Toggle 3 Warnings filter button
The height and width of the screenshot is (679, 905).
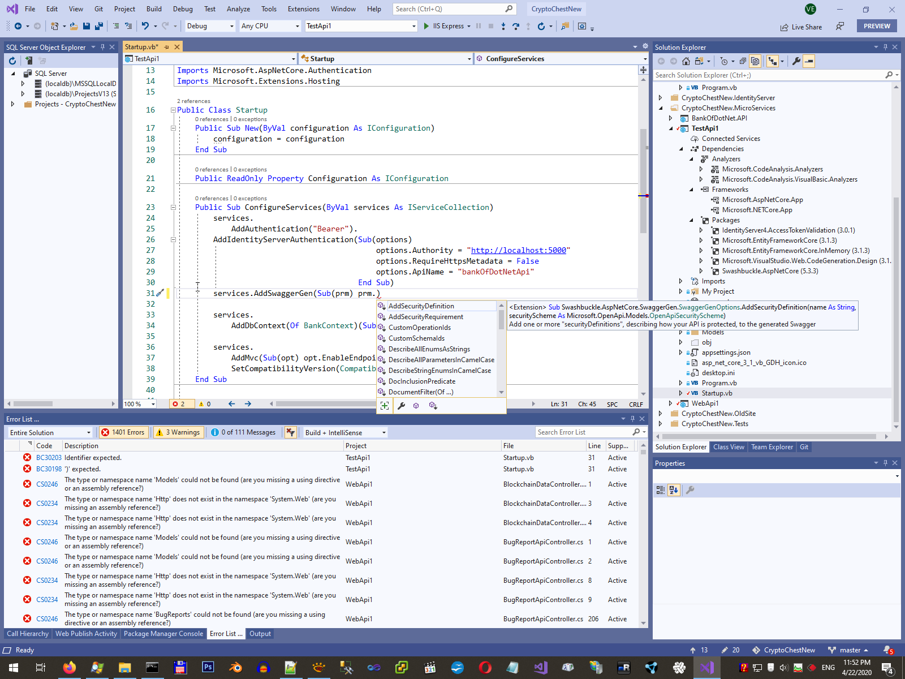[x=178, y=432]
